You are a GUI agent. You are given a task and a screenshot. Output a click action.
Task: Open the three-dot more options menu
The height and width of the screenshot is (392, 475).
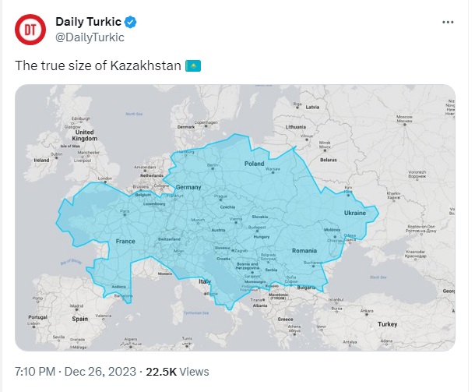(x=448, y=22)
